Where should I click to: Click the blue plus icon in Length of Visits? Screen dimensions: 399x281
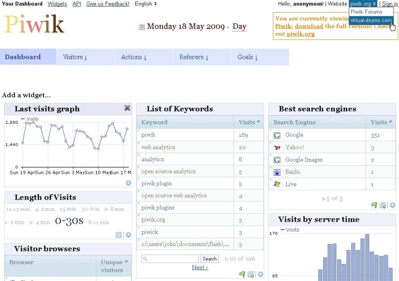(129, 235)
